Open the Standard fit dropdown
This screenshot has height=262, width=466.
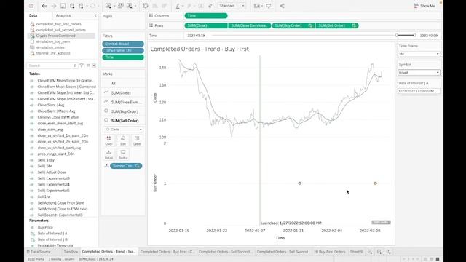pos(232,6)
